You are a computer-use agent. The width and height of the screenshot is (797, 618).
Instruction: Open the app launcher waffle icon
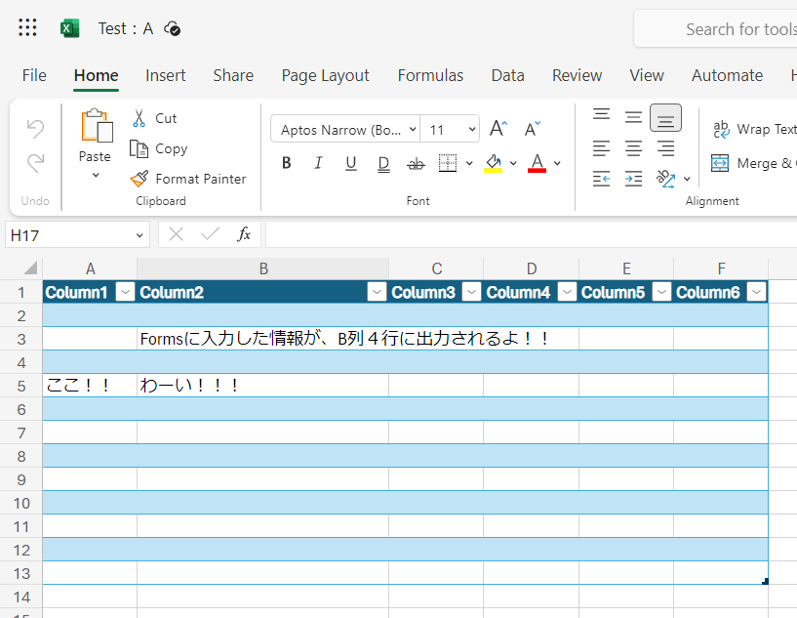pos(28,28)
